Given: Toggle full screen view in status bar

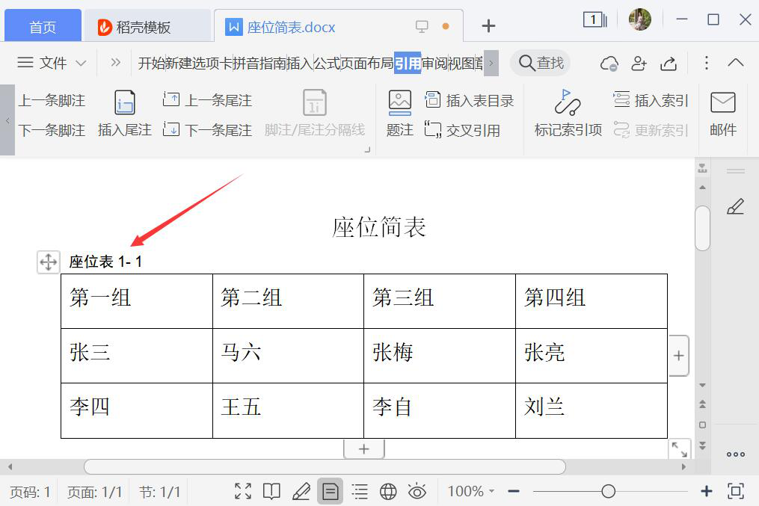Looking at the screenshot, I should click(243, 491).
